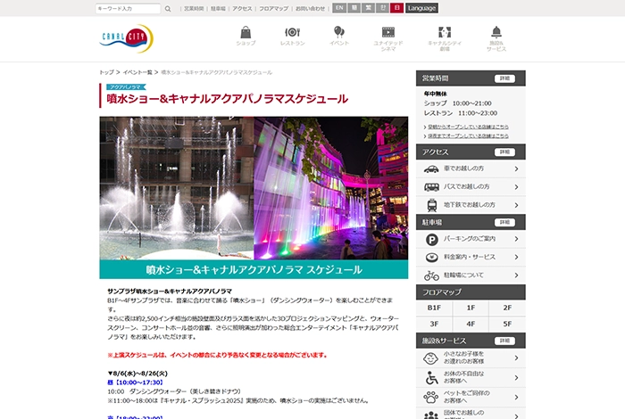Click the ▼8/6(水)～8/26(火) date heading
625x419 pixels.
[137, 374]
